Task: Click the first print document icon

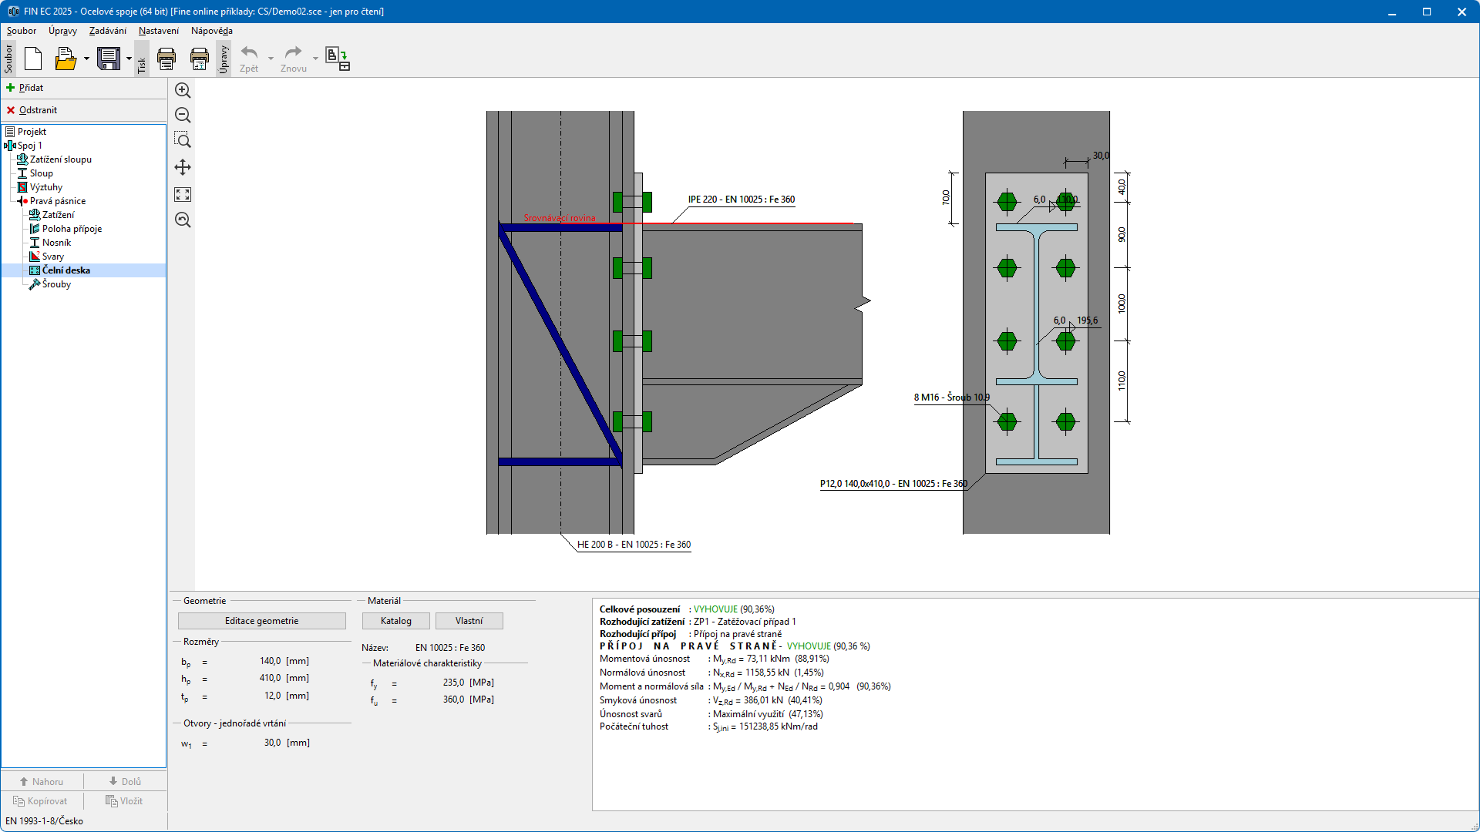Action: [x=166, y=59]
